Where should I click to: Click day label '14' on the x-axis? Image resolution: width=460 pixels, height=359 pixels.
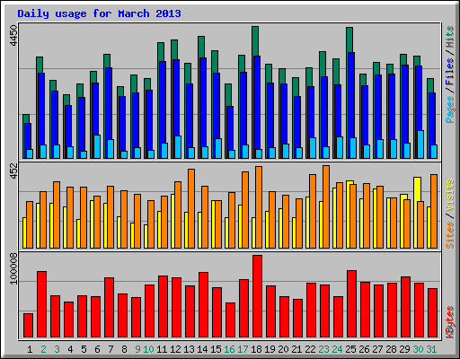202,349
